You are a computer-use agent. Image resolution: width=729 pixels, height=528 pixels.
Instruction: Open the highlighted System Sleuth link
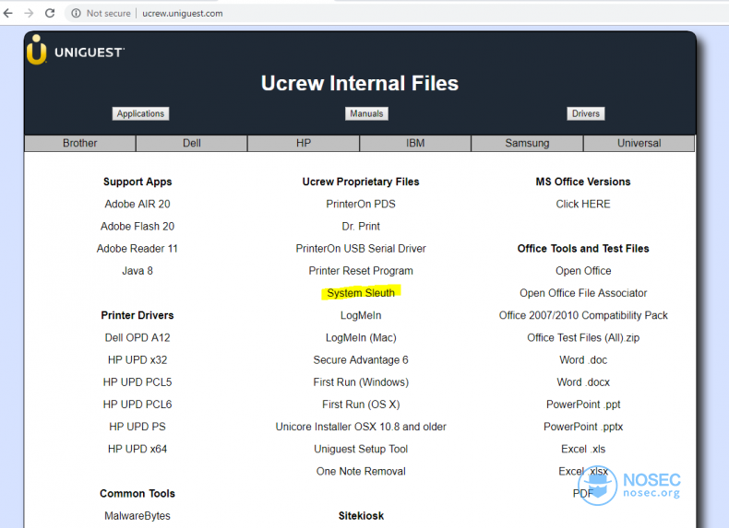point(361,293)
